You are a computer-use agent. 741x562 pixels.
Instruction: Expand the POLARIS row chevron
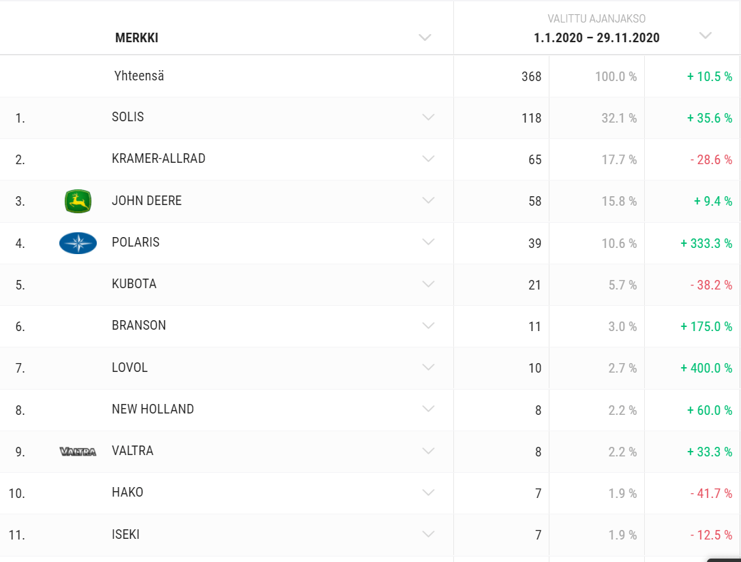tap(428, 243)
